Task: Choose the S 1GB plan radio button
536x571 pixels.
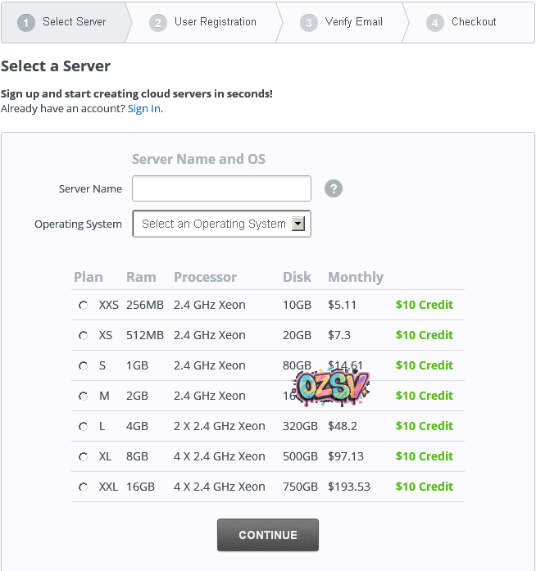Action: click(x=83, y=365)
